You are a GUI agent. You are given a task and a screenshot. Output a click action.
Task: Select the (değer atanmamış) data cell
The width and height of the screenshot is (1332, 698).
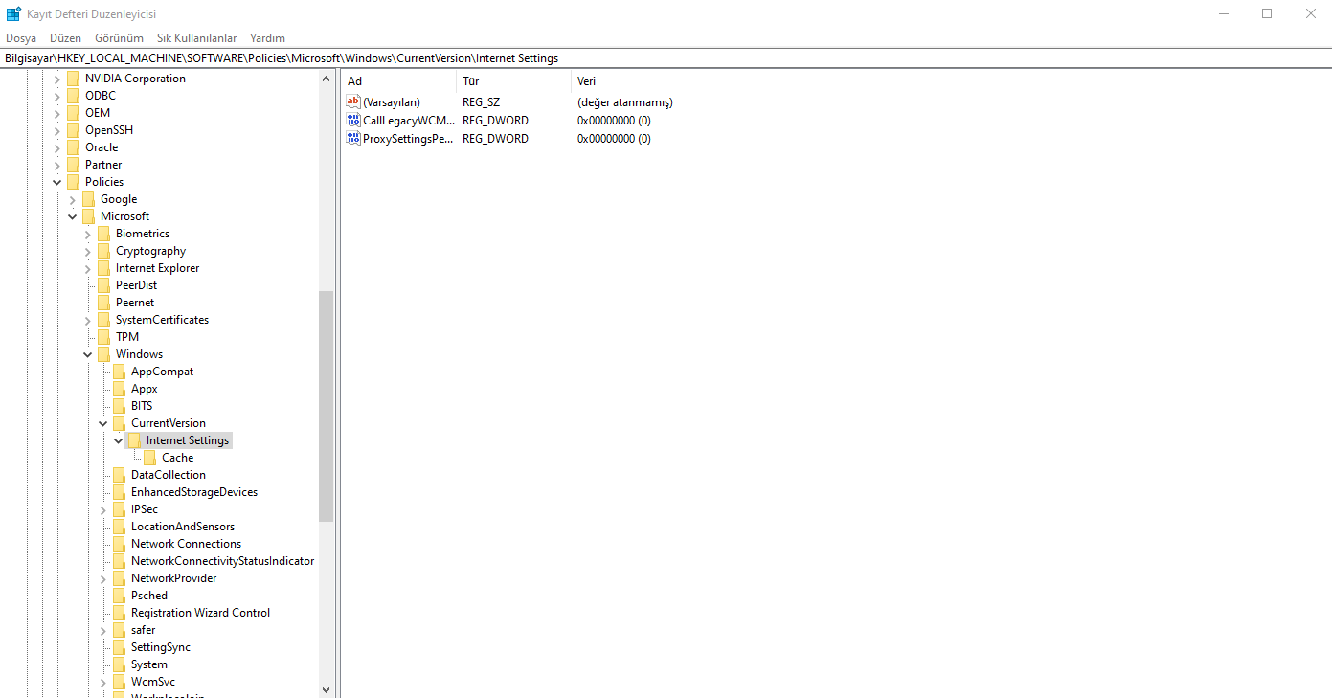624,102
